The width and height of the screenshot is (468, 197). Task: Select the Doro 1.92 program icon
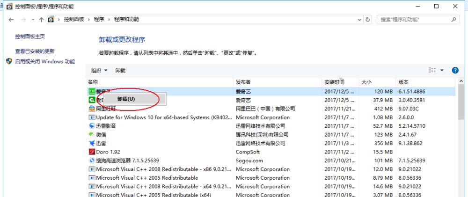(92, 152)
